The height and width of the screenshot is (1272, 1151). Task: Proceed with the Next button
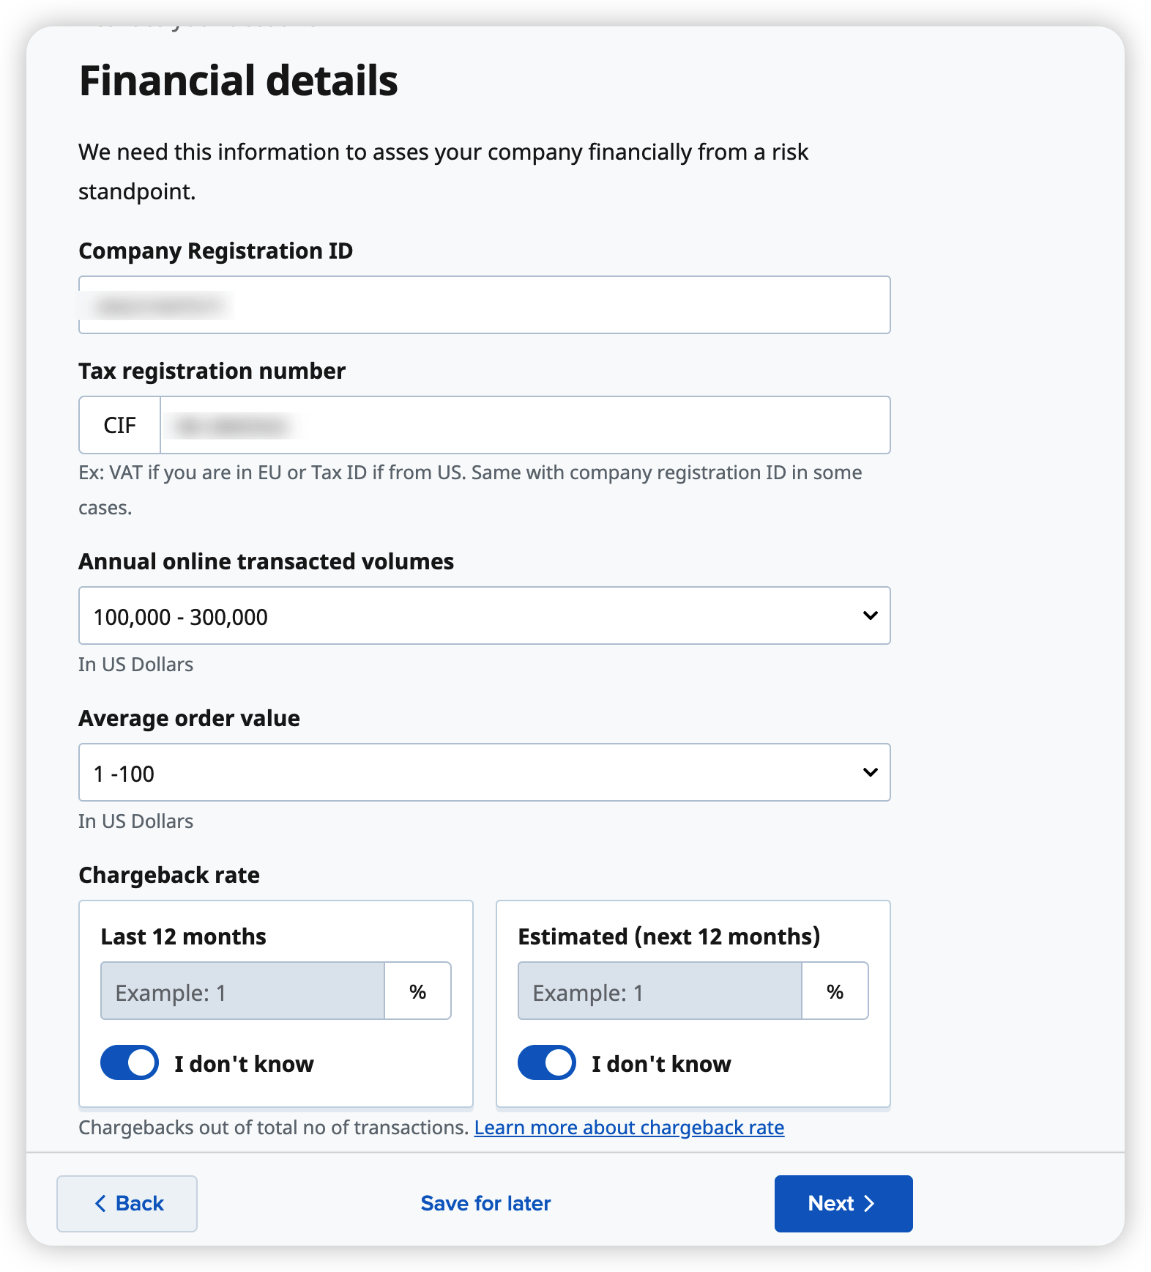tap(843, 1203)
